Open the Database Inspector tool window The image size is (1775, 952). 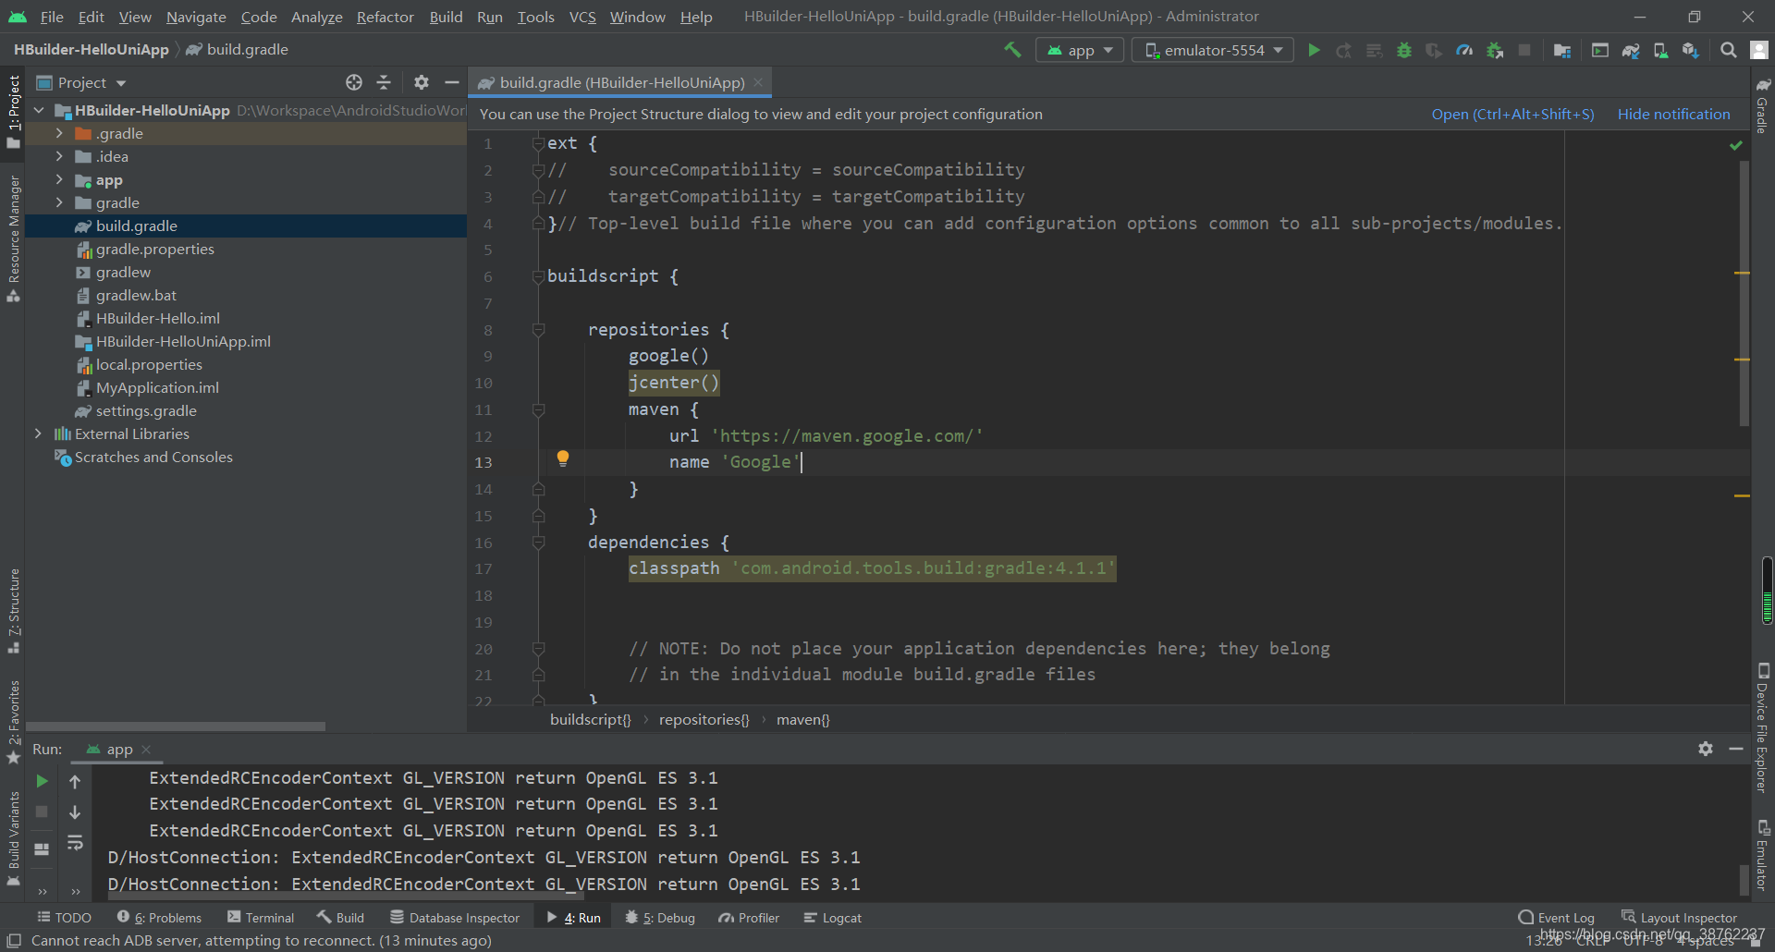pyautogui.click(x=455, y=918)
